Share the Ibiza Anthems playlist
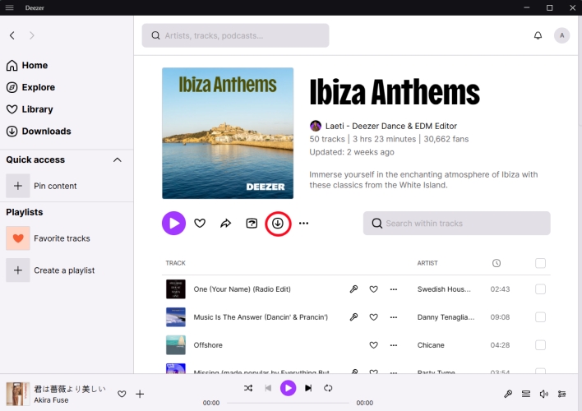Screen dimensions: 582x411 (x=226, y=223)
